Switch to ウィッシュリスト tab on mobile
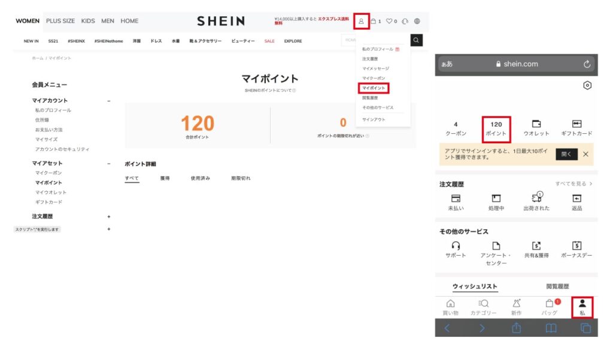This screenshot has height=344, width=613. point(475,286)
